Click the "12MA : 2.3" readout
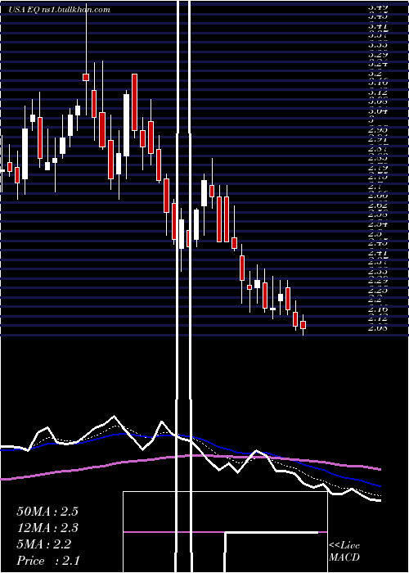The height and width of the screenshot is (573, 409). coord(47,528)
